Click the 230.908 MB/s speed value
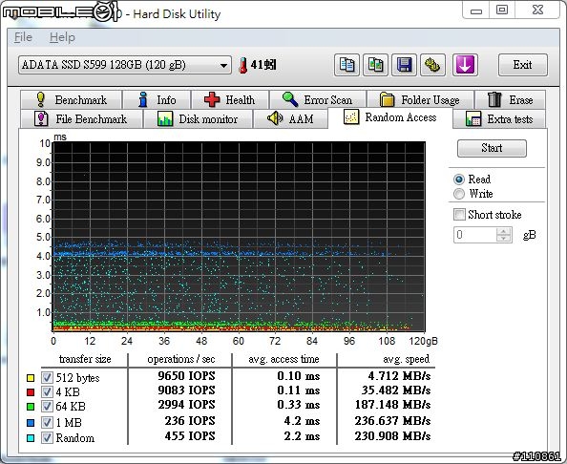Screen dimensions: 567x464 (x=392, y=435)
